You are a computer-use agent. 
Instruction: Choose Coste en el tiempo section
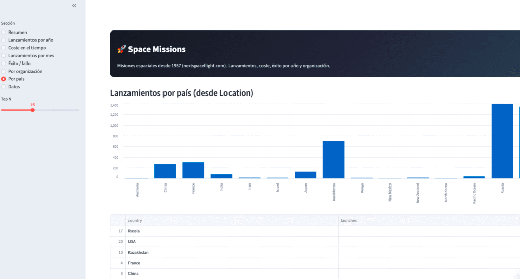tap(4, 48)
